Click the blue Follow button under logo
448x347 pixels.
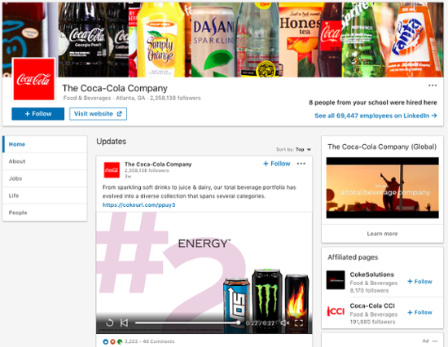(38, 114)
